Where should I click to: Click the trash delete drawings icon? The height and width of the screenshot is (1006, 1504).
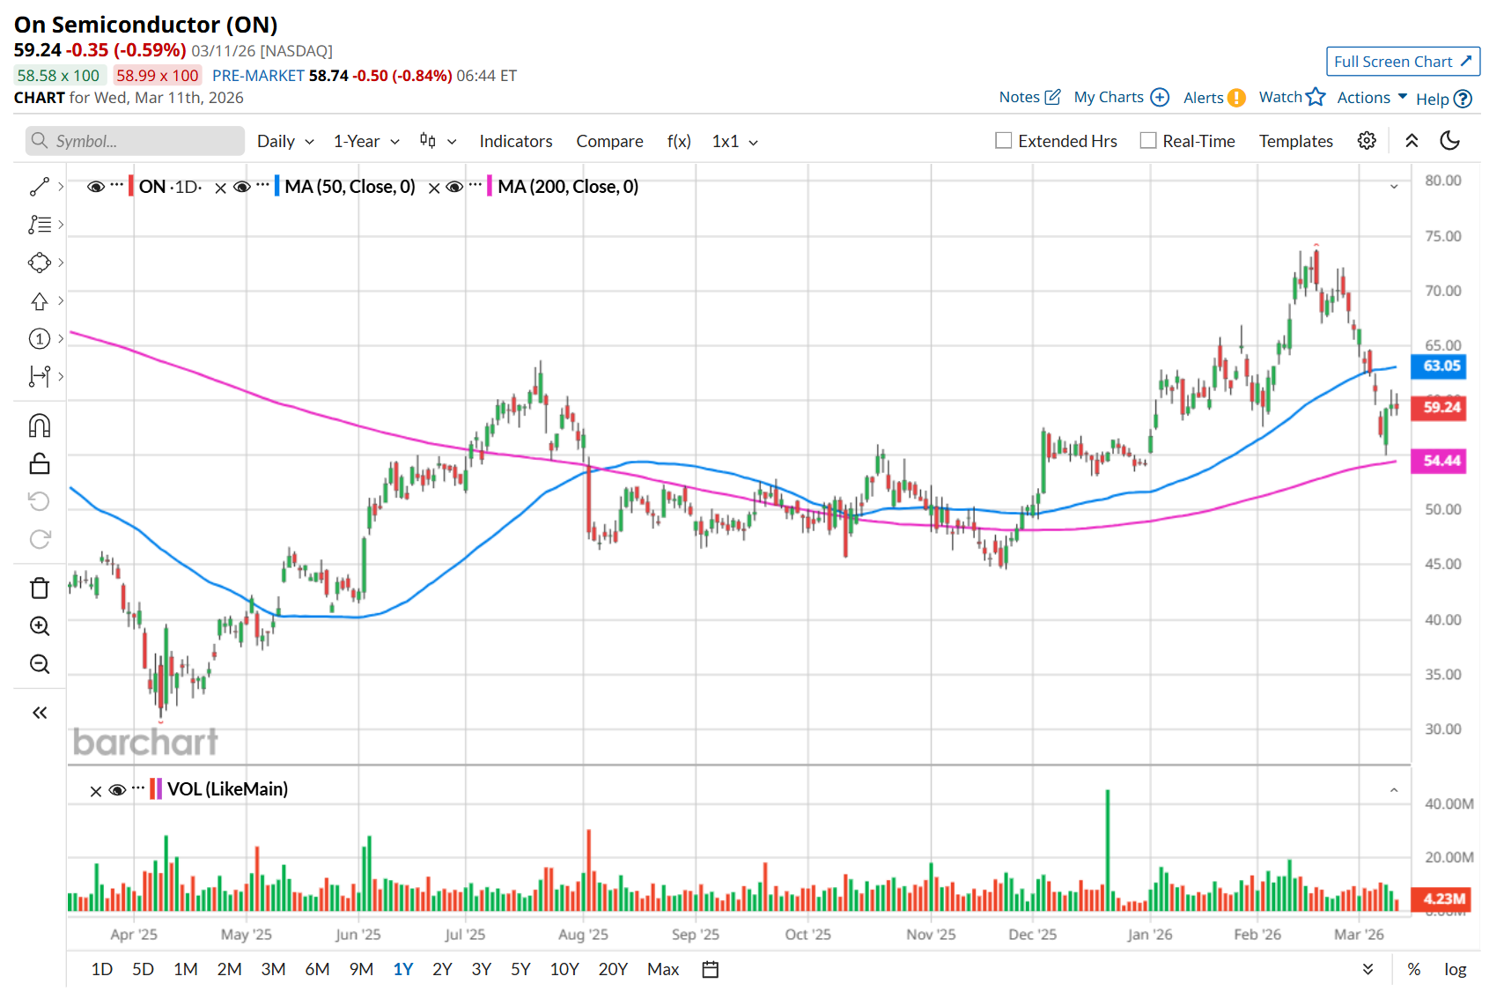point(40,588)
